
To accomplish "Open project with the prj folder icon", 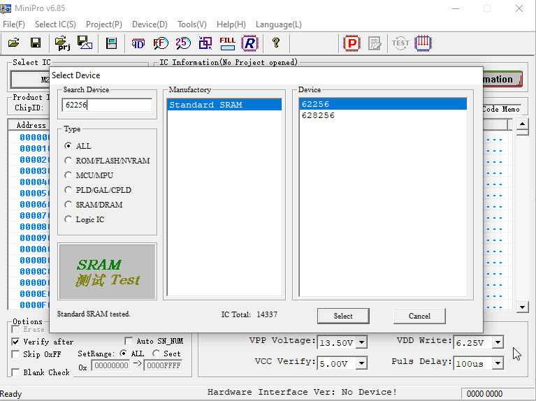I will [63, 43].
